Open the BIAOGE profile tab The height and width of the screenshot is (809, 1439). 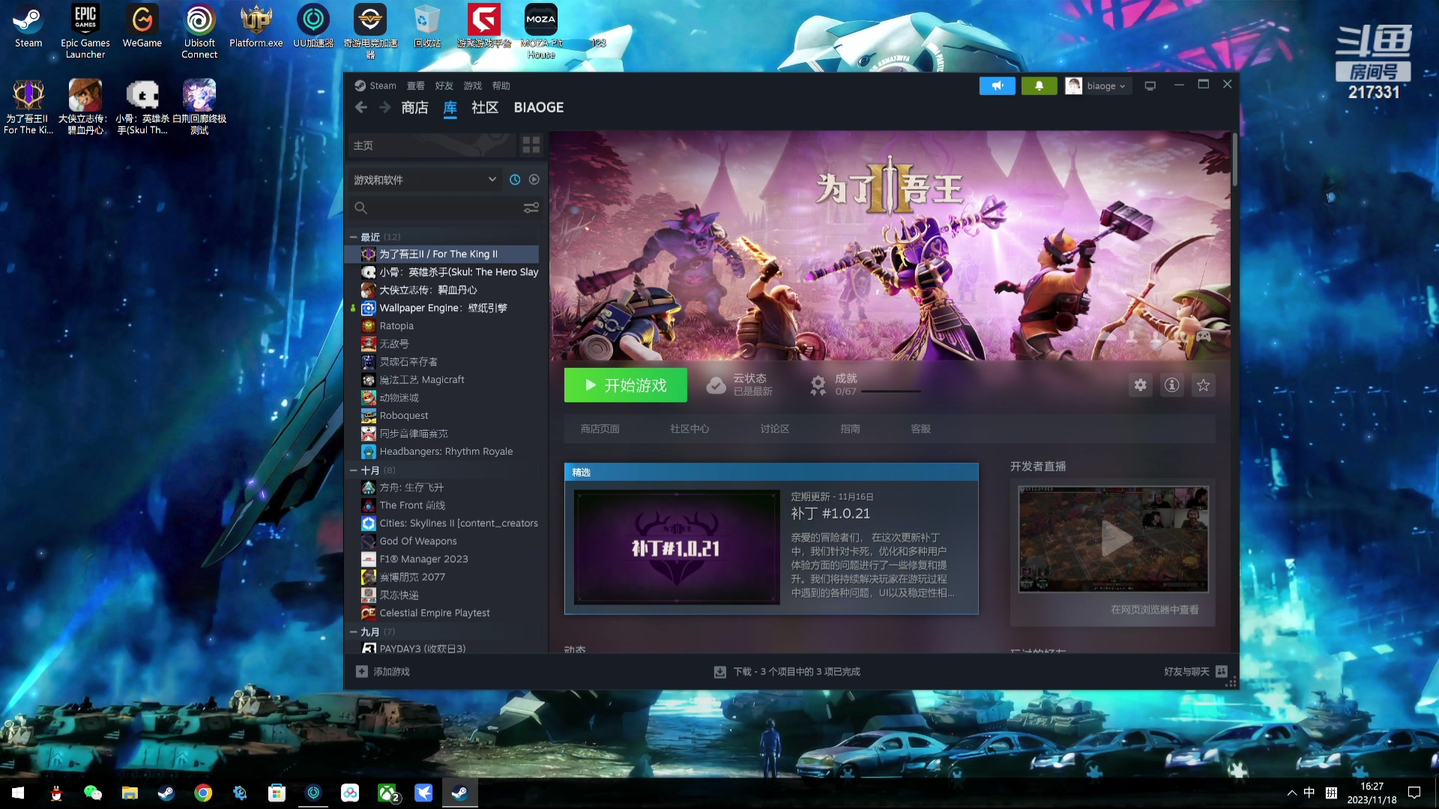point(539,108)
